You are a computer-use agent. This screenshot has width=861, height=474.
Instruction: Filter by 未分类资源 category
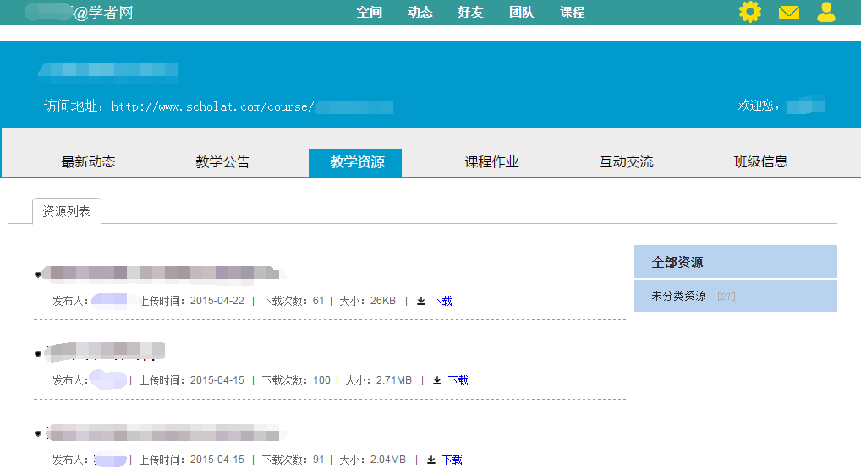pos(678,297)
